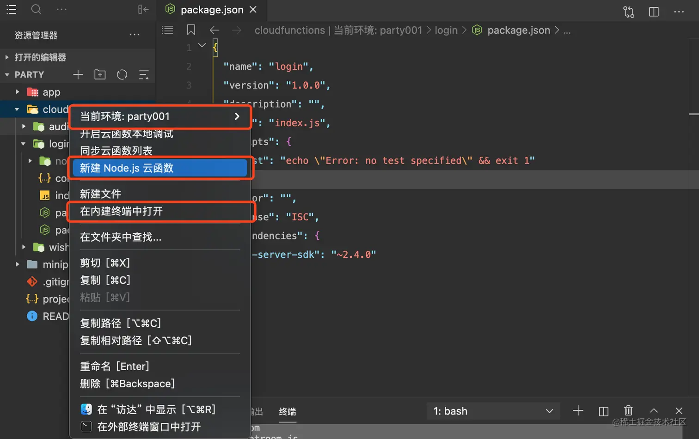Click the bookmark icon in the editor toolbar

(191, 30)
